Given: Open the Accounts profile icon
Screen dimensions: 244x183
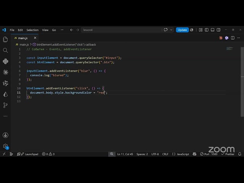Looking at the screenshot, I should [5, 135].
